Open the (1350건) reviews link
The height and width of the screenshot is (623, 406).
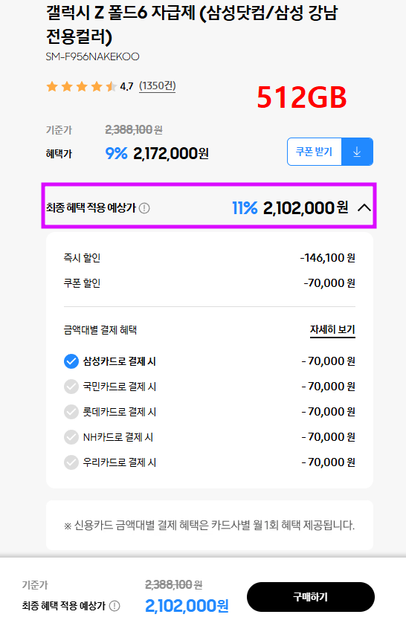[158, 85]
